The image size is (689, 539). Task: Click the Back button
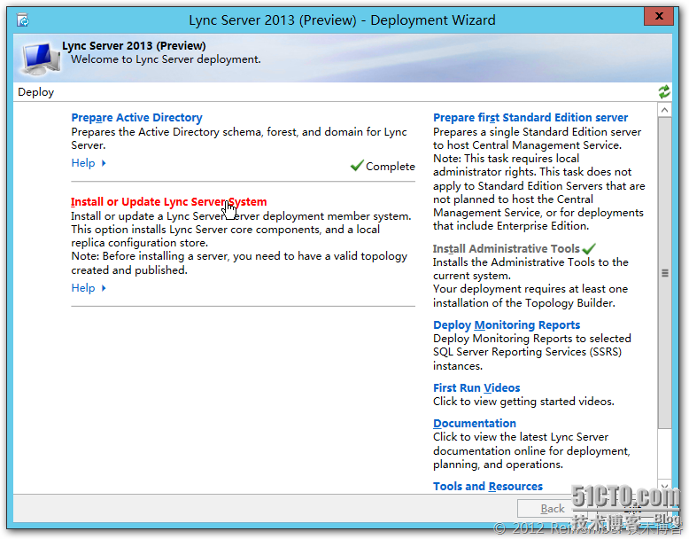tap(553, 509)
